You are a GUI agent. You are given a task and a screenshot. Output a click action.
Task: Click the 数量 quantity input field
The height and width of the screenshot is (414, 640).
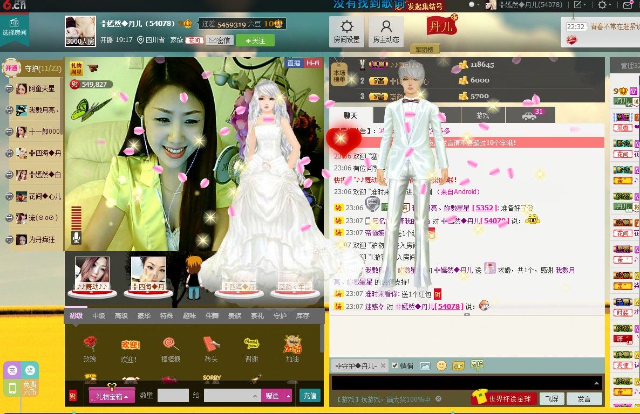coord(173,395)
